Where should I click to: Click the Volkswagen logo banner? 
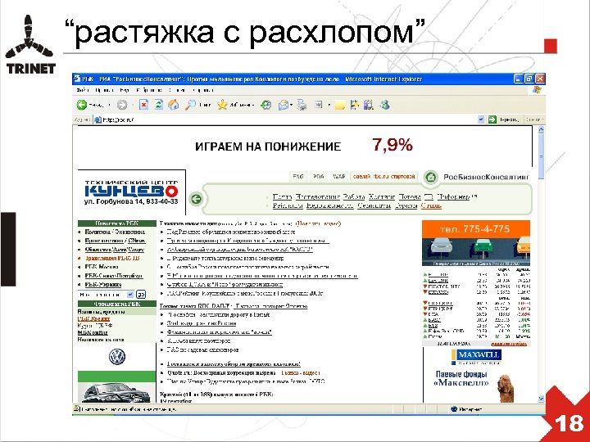[116, 357]
